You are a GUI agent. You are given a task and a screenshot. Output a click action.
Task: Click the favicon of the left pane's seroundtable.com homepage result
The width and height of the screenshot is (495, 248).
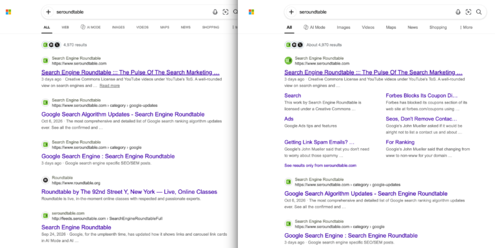pyautogui.click(x=46, y=61)
